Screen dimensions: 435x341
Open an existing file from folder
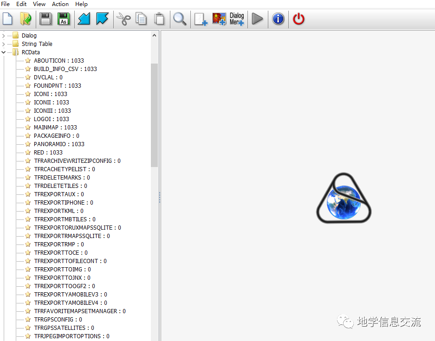[26, 19]
